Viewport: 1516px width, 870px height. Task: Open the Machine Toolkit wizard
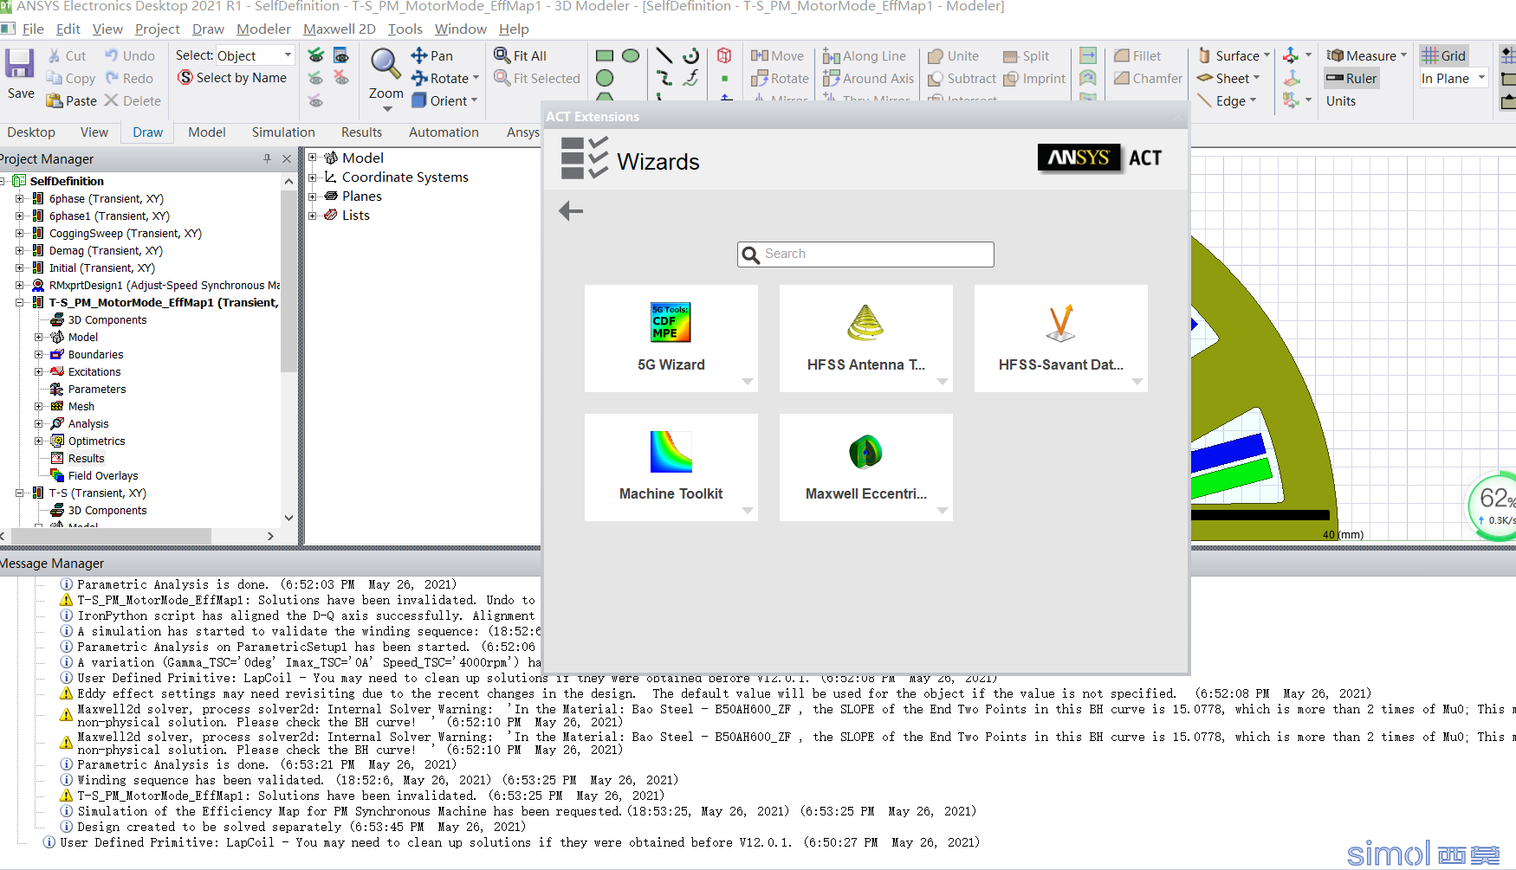671,467
